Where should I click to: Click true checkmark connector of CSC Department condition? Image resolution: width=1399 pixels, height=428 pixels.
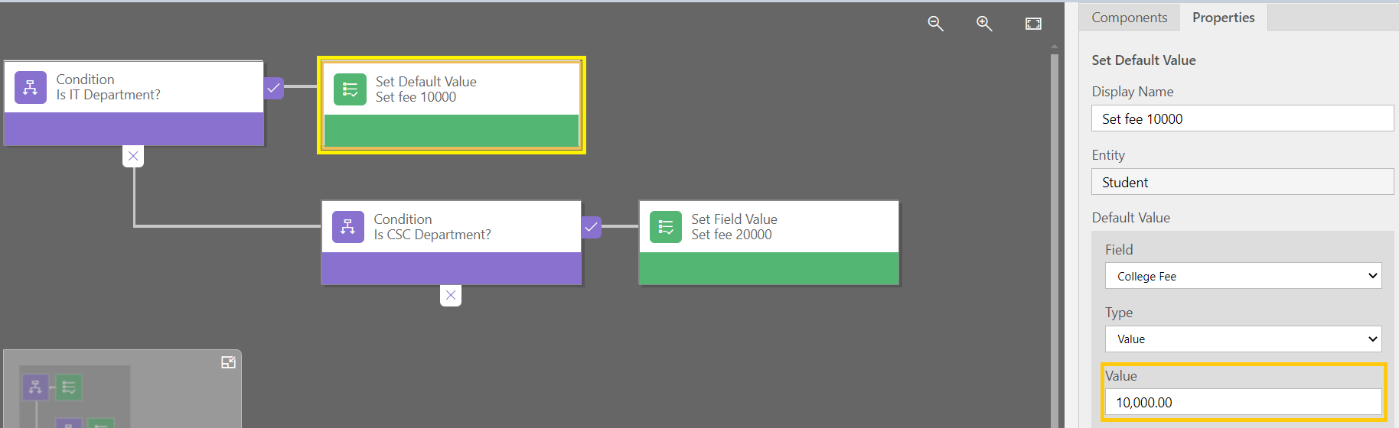pos(591,227)
